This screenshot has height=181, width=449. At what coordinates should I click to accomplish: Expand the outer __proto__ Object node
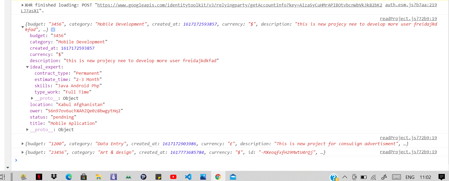(x=27, y=130)
